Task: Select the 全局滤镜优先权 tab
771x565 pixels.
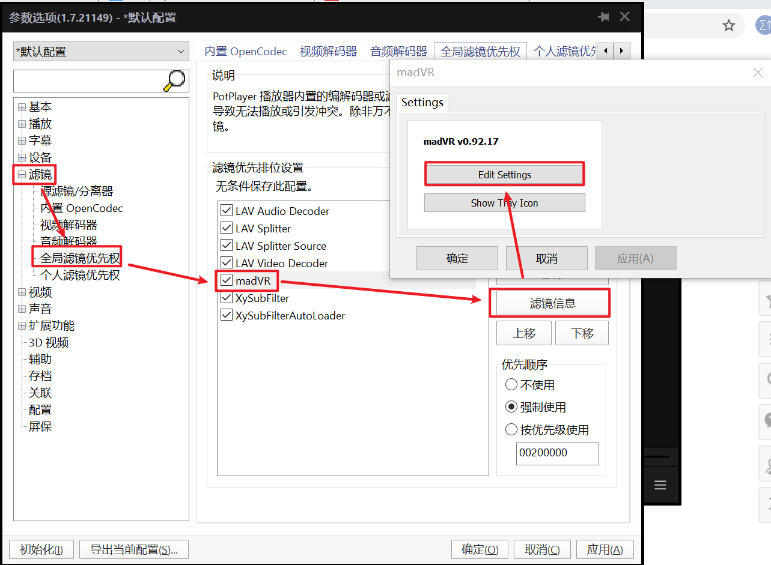Action: click(480, 52)
